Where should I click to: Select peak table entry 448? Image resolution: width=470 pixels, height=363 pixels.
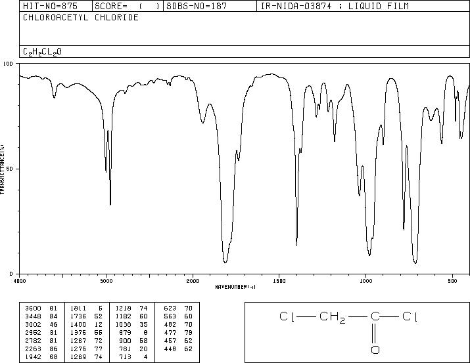(170, 349)
